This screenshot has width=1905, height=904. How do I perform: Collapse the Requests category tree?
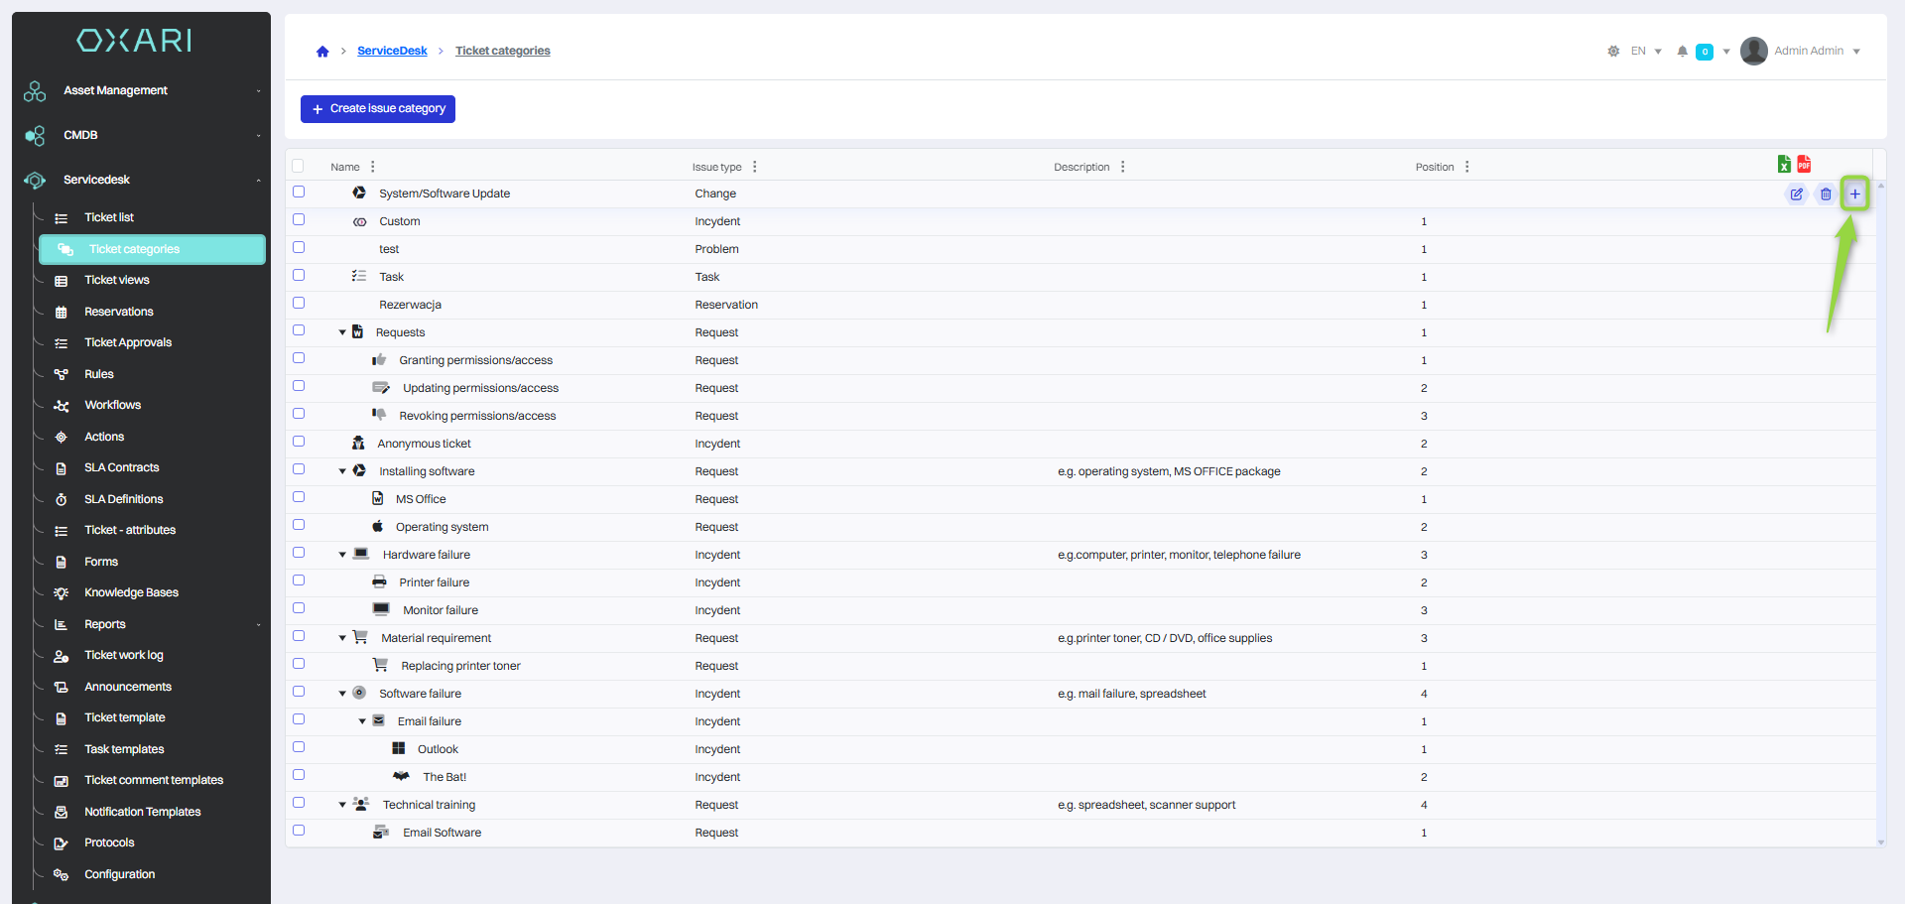[342, 333]
